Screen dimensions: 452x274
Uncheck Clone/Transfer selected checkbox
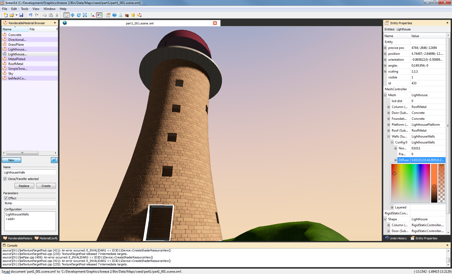click(x=5, y=179)
